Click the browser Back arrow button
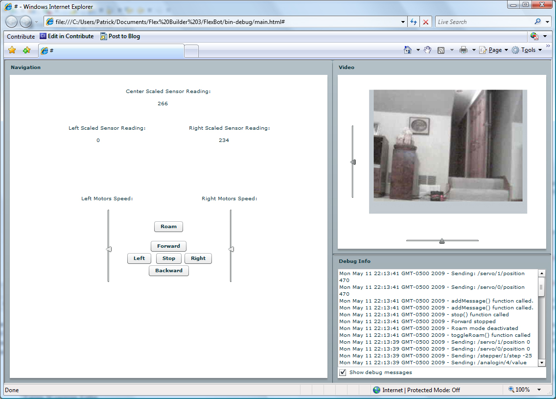 12,22
